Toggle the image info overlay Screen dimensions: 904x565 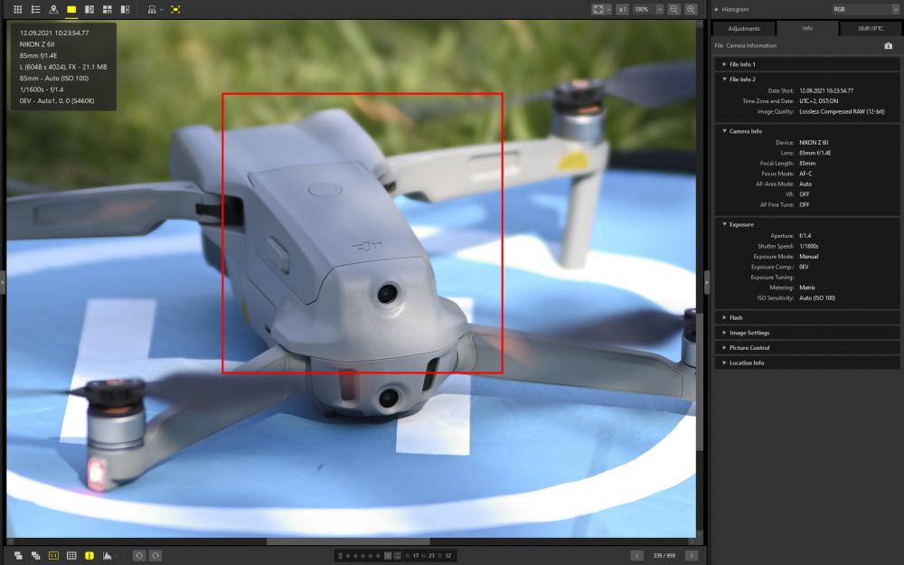[89, 555]
